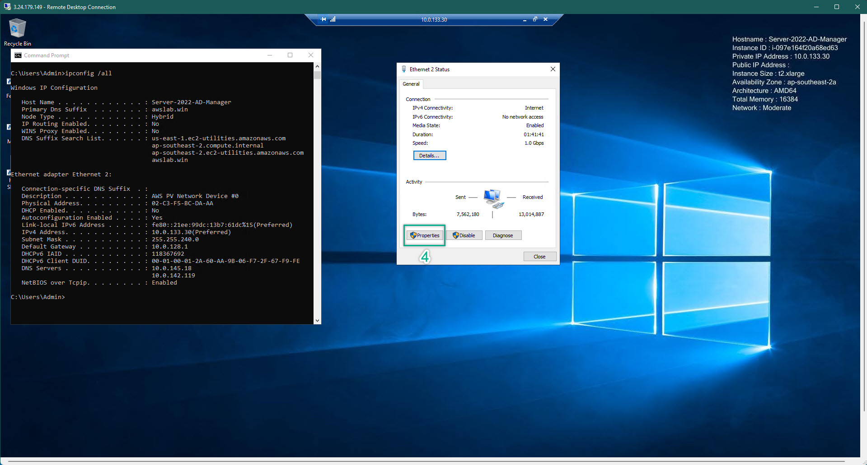Click received bytes 13,014,887 value
867x465 pixels.
pos(531,214)
